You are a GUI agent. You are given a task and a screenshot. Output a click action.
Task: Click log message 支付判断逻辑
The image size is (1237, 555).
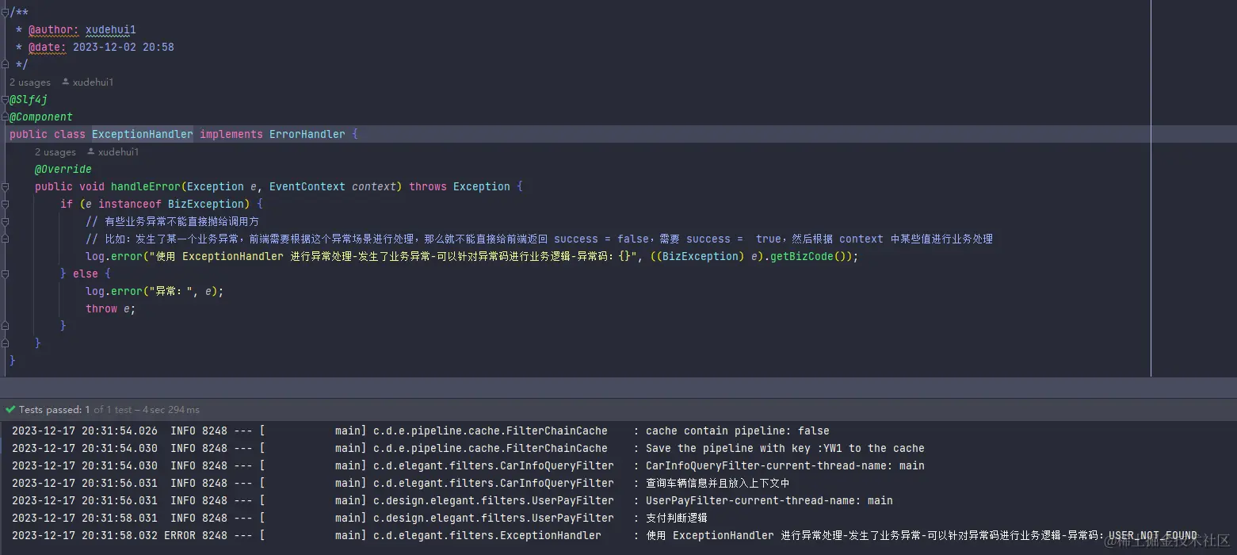[677, 519]
